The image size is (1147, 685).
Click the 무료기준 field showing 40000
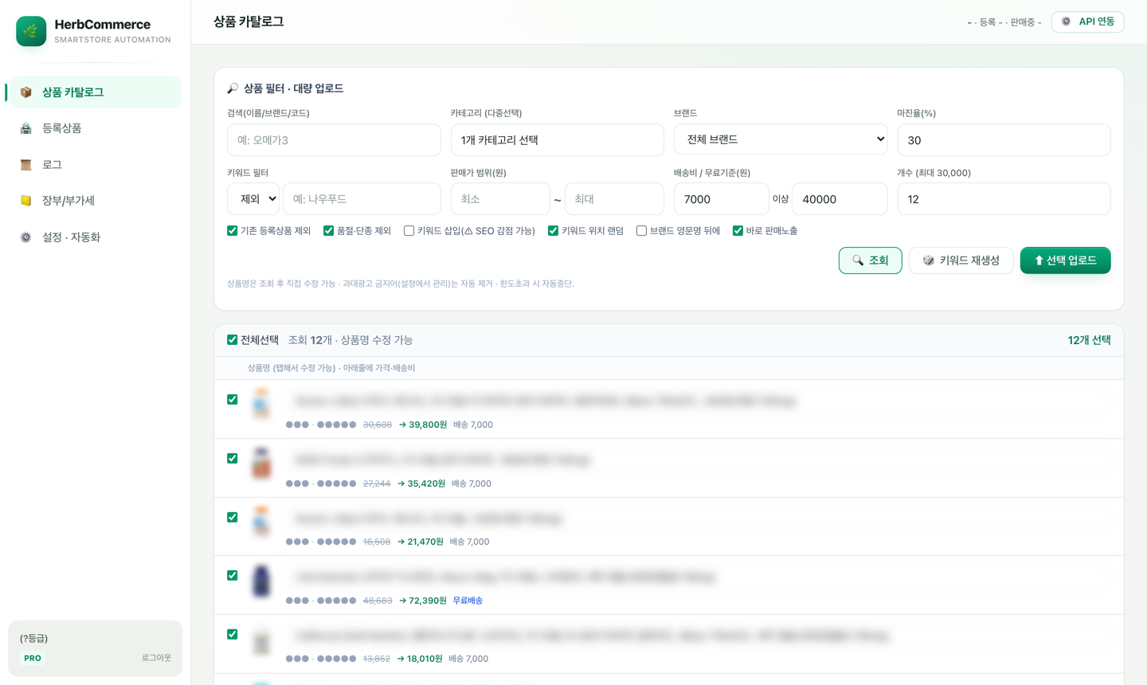point(840,199)
